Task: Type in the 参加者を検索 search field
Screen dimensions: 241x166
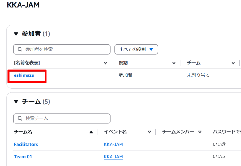Action: point(64,49)
